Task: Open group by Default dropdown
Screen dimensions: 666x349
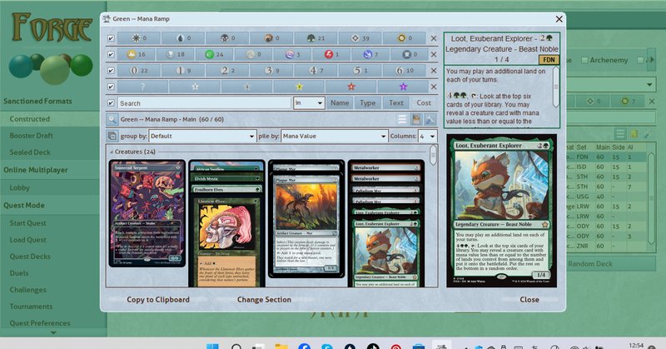Action: pyautogui.click(x=202, y=136)
